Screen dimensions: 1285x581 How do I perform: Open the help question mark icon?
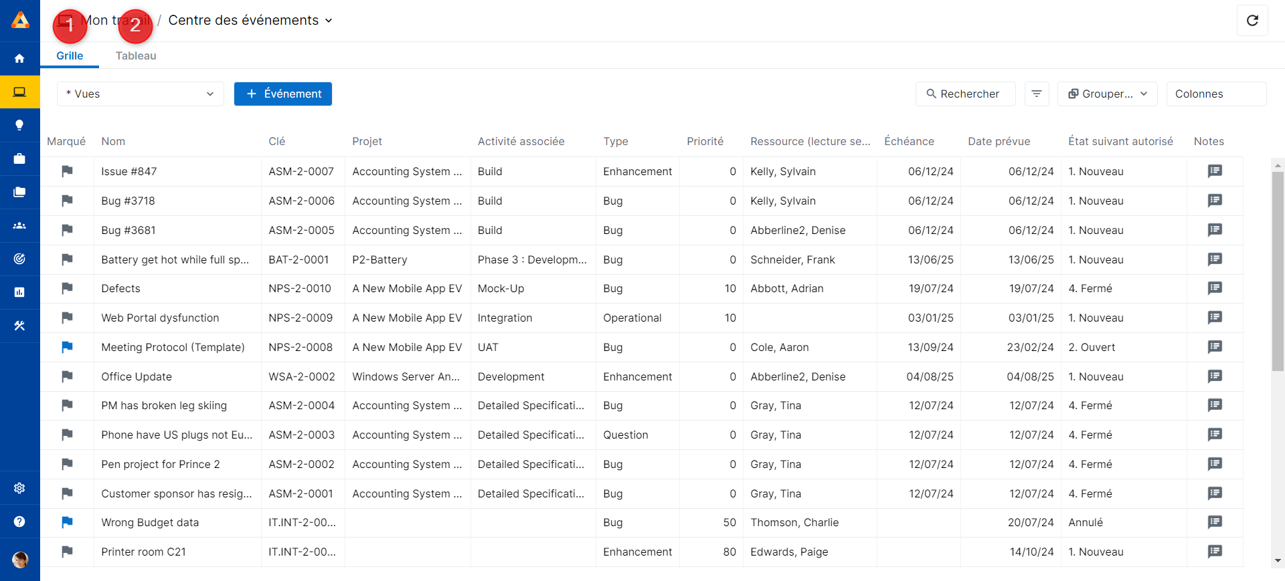[19, 521]
